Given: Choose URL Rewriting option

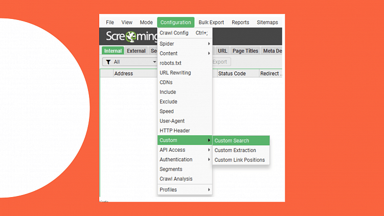Looking at the screenshot, I should 185,73.
